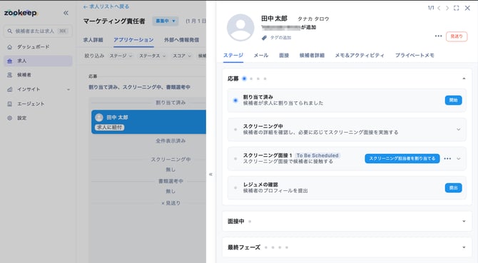Collapse the 応募 section
Screen dimensions: 478x263
point(464,78)
